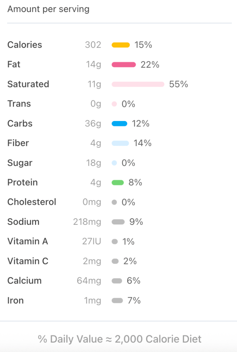
Task: Click the pink Fat percentage bar
Action: click(x=124, y=65)
